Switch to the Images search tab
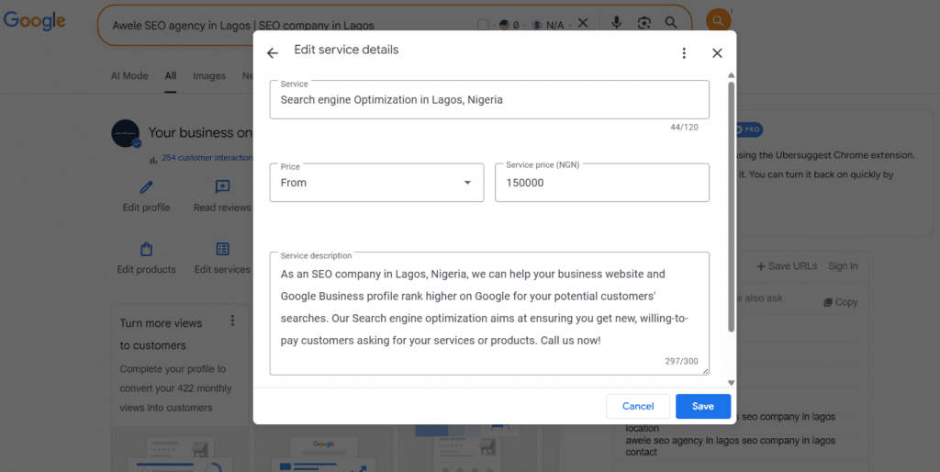 click(x=209, y=76)
